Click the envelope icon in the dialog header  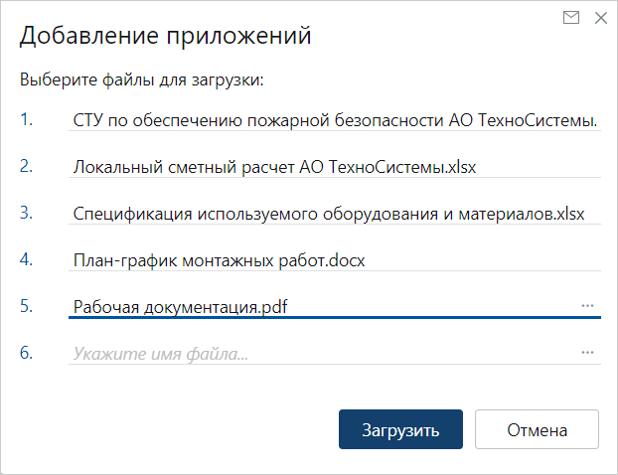point(571,18)
